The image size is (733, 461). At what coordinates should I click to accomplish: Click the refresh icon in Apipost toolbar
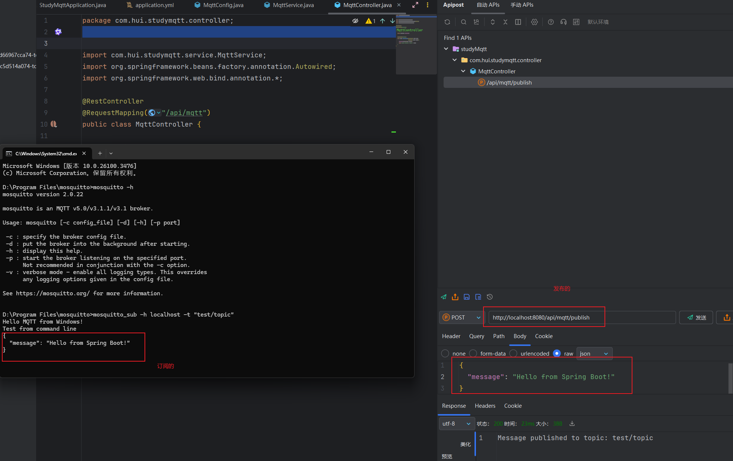447,22
